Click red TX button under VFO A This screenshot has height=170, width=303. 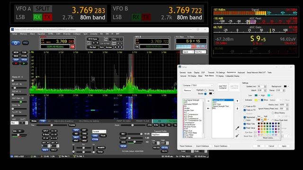(72, 47)
